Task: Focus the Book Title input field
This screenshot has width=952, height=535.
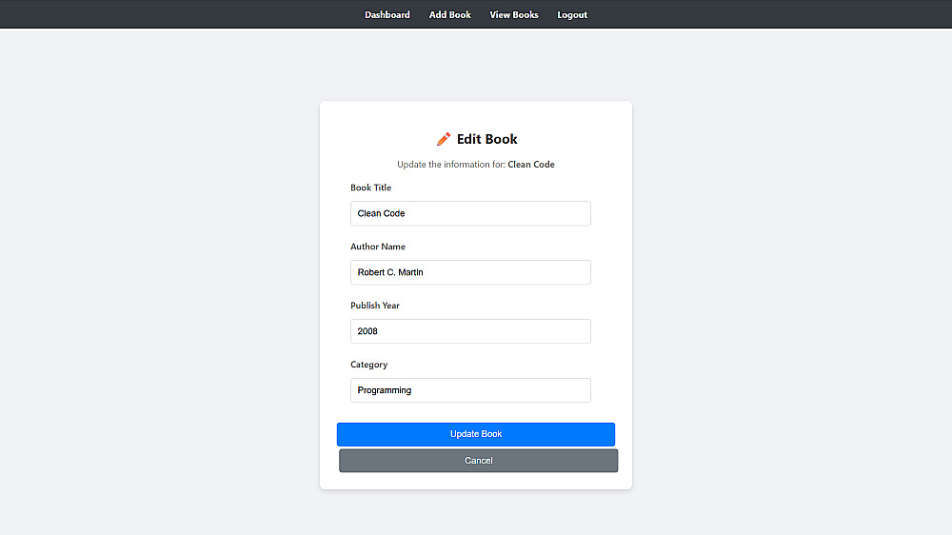Action: (470, 213)
